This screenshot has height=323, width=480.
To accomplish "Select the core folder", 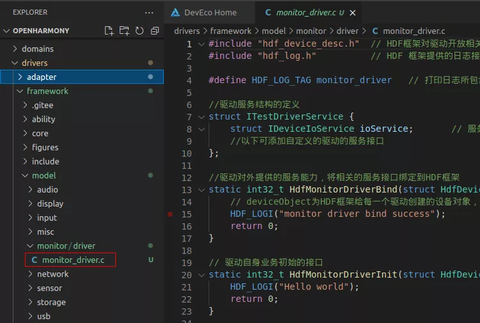I will 40,134.
